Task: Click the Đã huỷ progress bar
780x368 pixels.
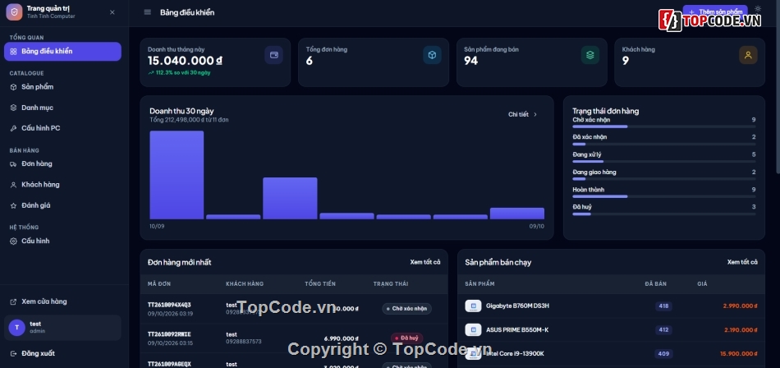Action: click(x=664, y=214)
